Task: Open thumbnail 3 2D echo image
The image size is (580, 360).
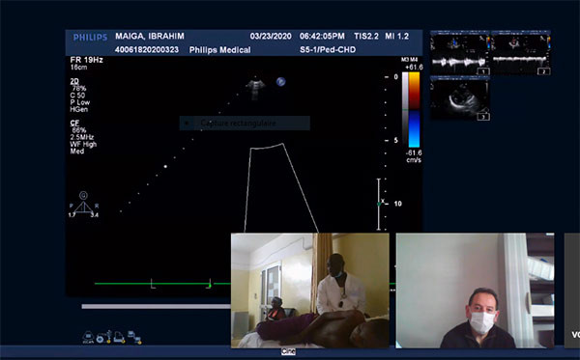Action: [x=460, y=98]
